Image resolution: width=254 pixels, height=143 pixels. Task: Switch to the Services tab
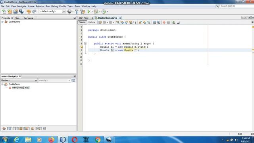[x=29, y=18]
